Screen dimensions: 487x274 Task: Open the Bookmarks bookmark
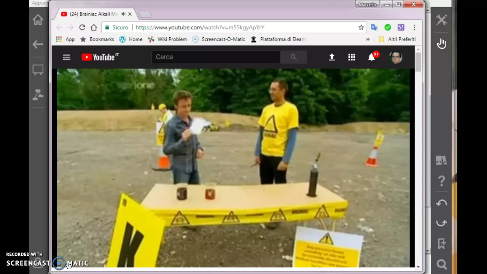coord(97,39)
